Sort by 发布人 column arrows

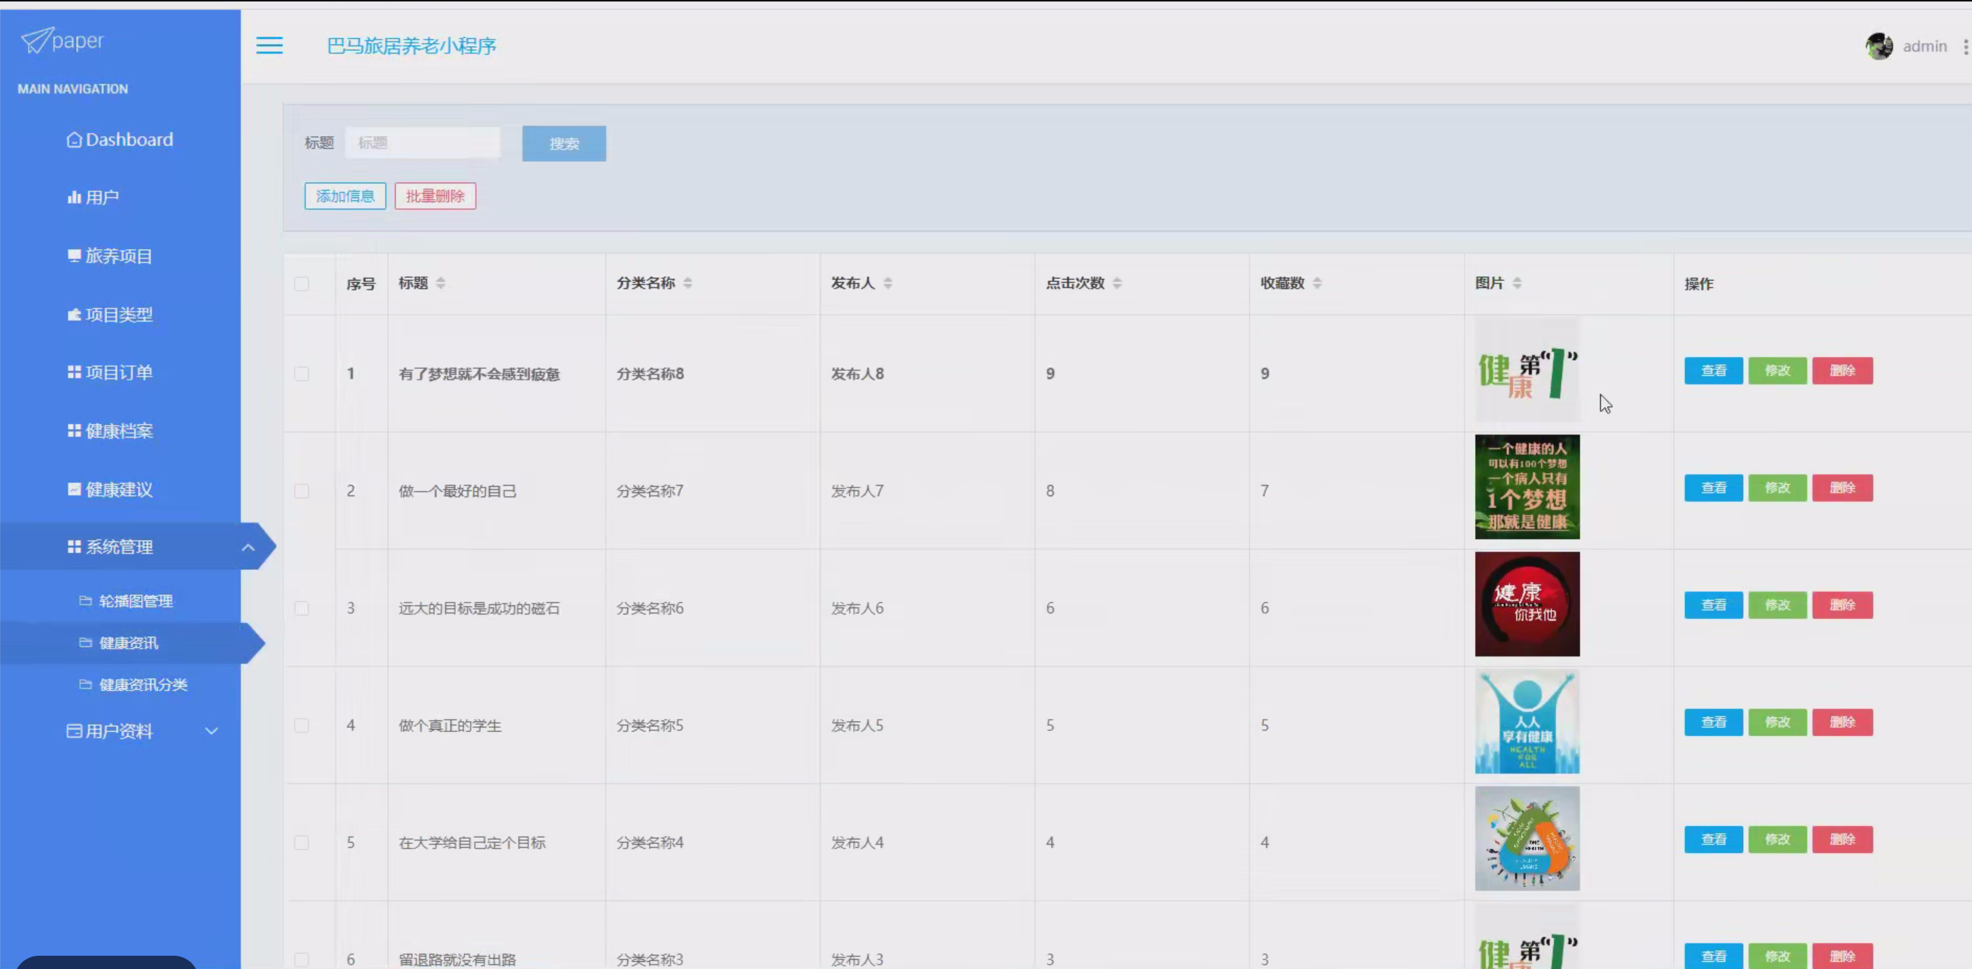(888, 283)
